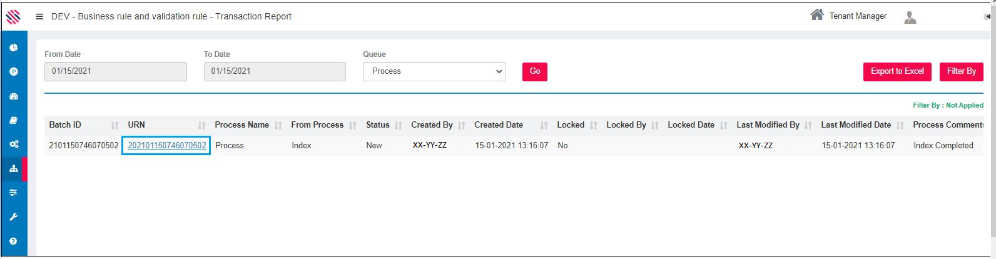Image resolution: width=996 pixels, height=259 pixels.
Task: Open URN link 202101150746070502
Action: click(x=166, y=145)
